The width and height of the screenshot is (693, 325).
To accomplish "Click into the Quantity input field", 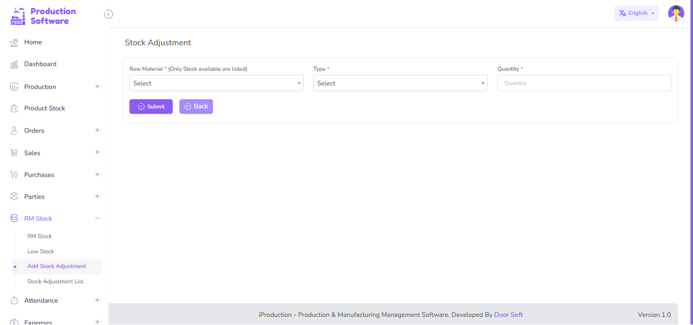I will point(584,83).
